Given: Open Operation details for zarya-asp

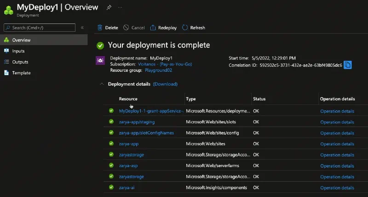Looking at the screenshot, I should coord(337,166).
